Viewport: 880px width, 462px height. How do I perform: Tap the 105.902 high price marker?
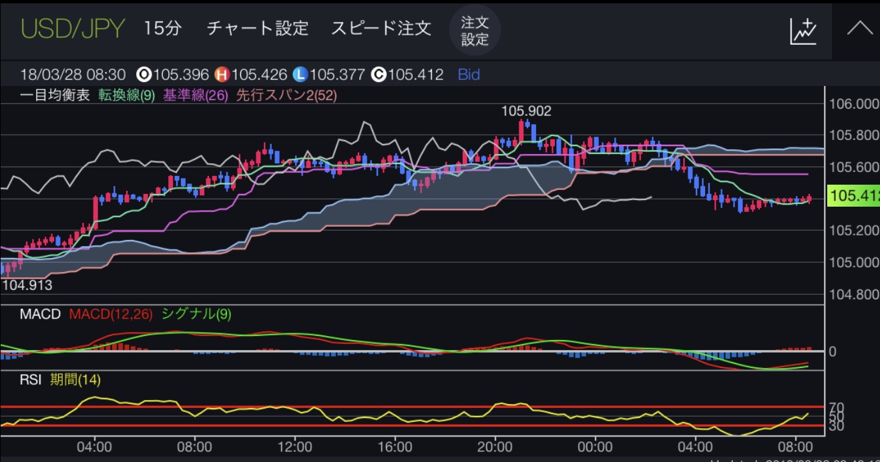(x=526, y=111)
